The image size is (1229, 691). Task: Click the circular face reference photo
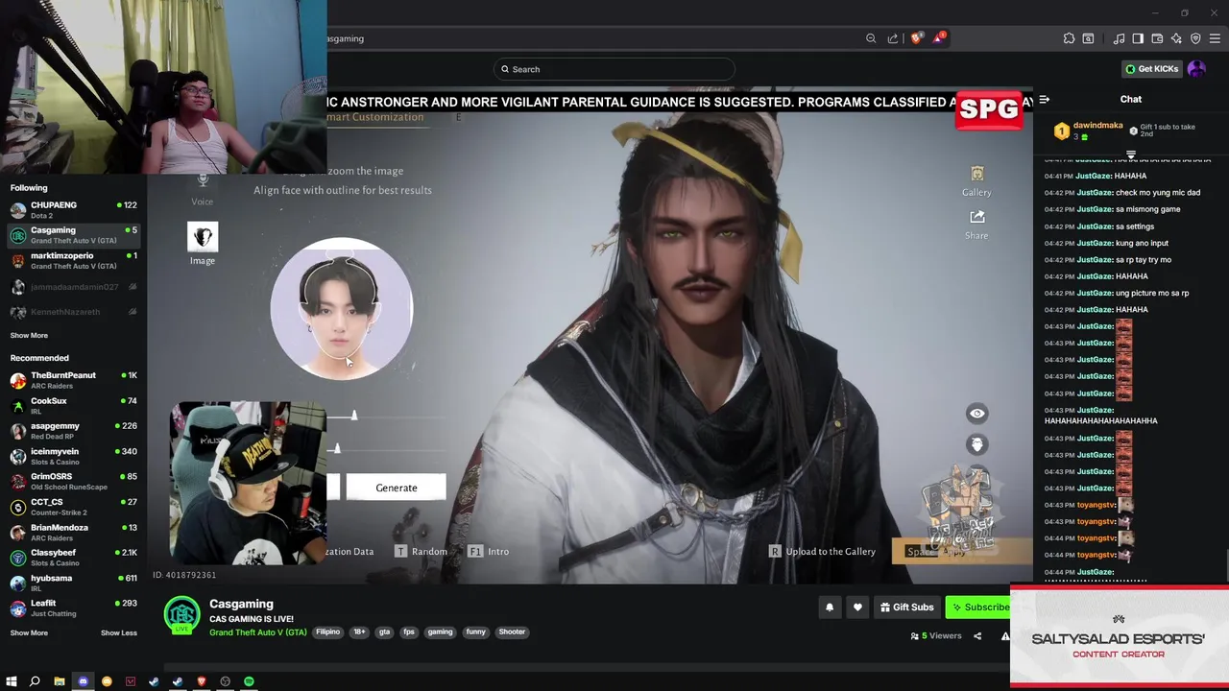pos(342,309)
